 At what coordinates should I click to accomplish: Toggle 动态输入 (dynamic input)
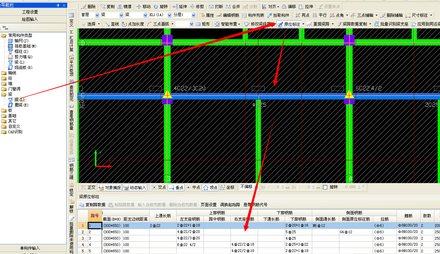click(135, 187)
